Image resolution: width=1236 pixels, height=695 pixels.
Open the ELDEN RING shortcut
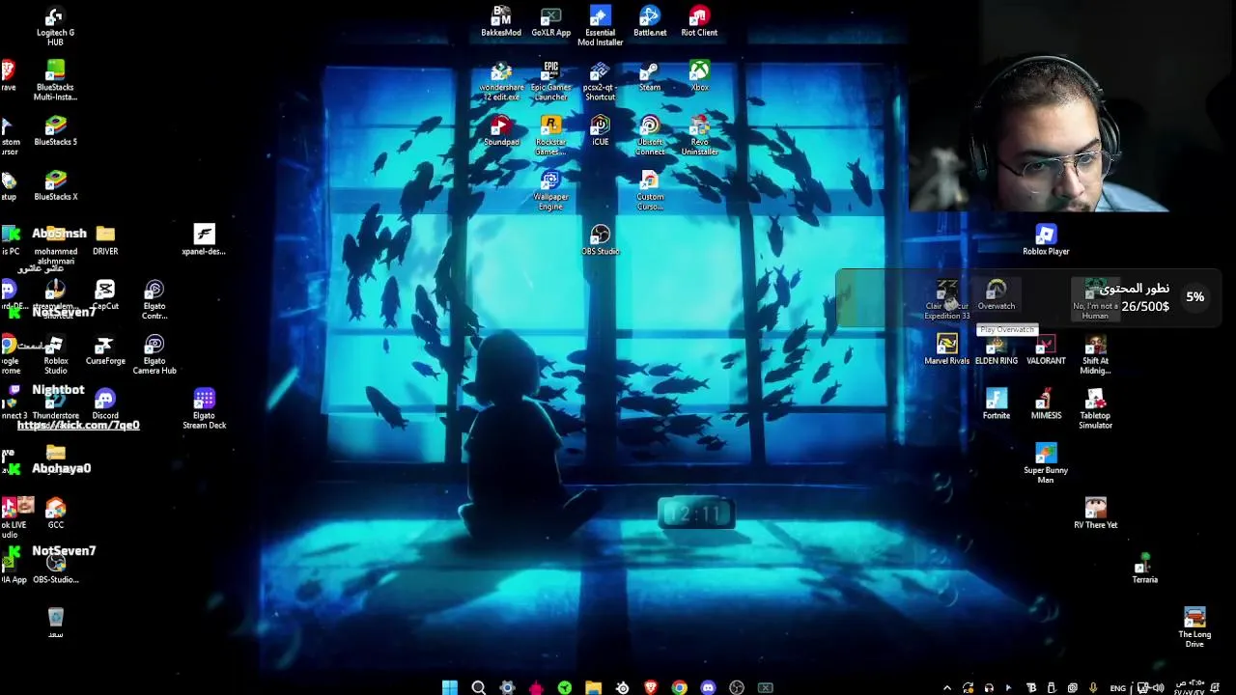[x=996, y=350]
